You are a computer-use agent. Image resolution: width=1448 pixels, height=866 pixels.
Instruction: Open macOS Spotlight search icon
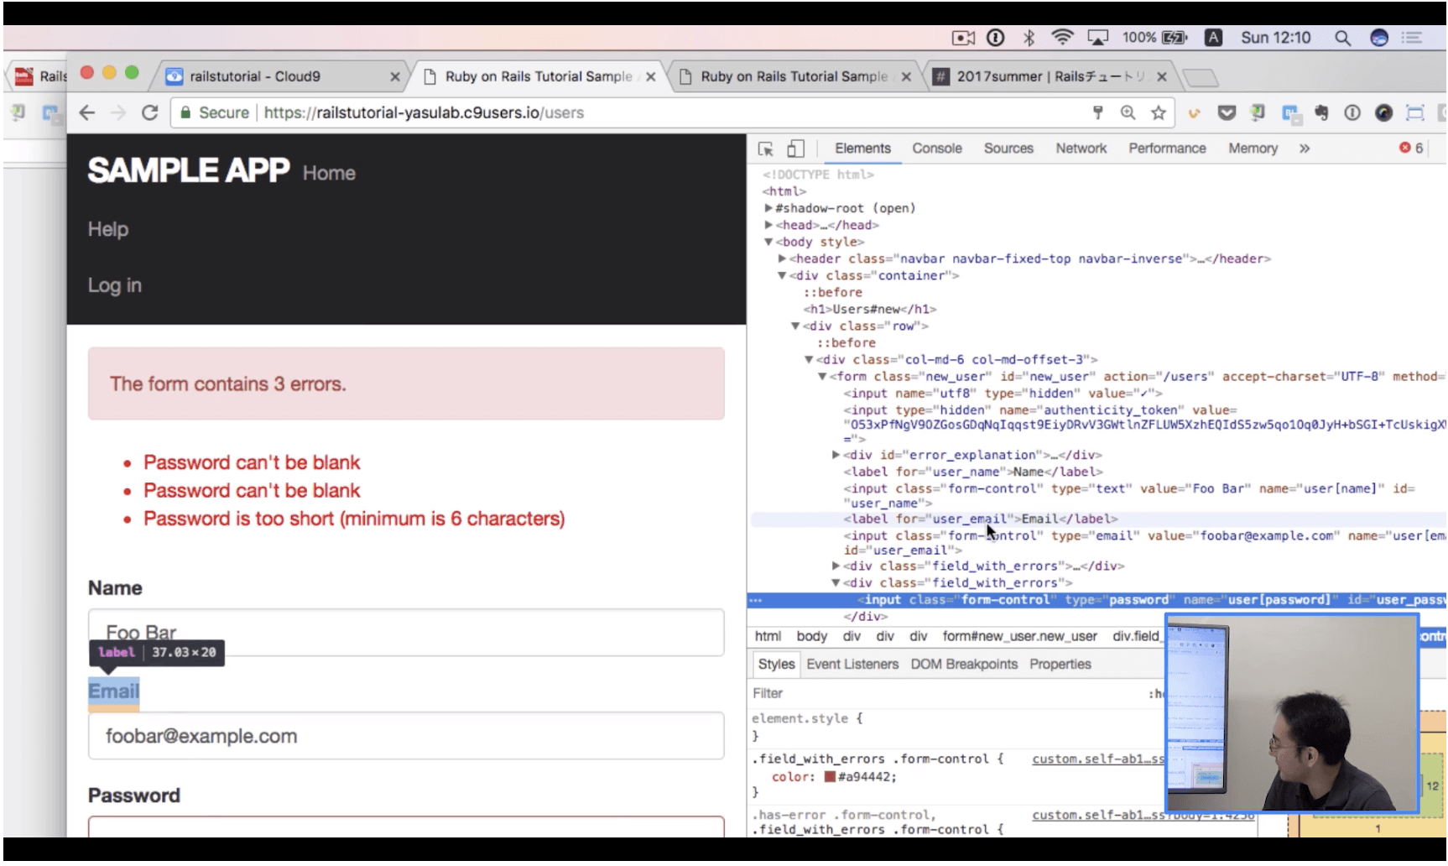[1342, 38]
